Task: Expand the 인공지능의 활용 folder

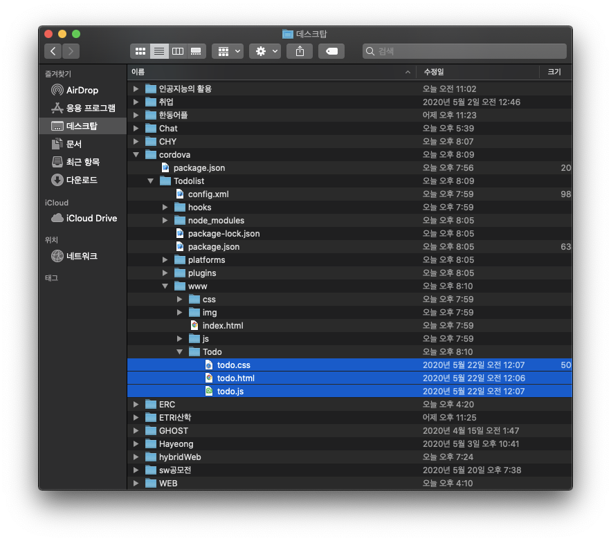Action: tap(136, 89)
